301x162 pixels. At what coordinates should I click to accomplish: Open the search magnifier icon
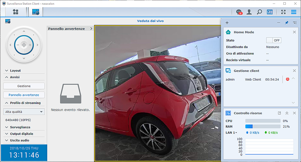click(x=259, y=12)
